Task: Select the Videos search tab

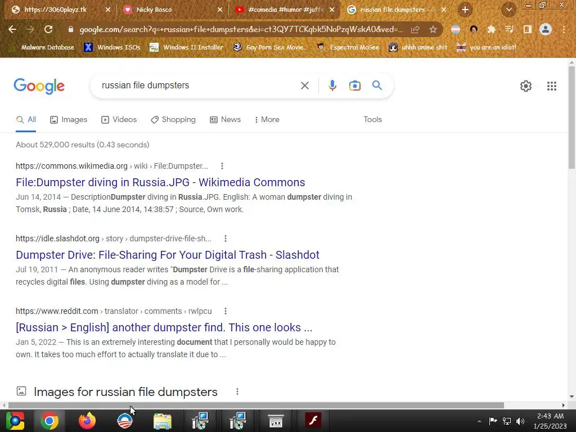Action: tap(119, 120)
